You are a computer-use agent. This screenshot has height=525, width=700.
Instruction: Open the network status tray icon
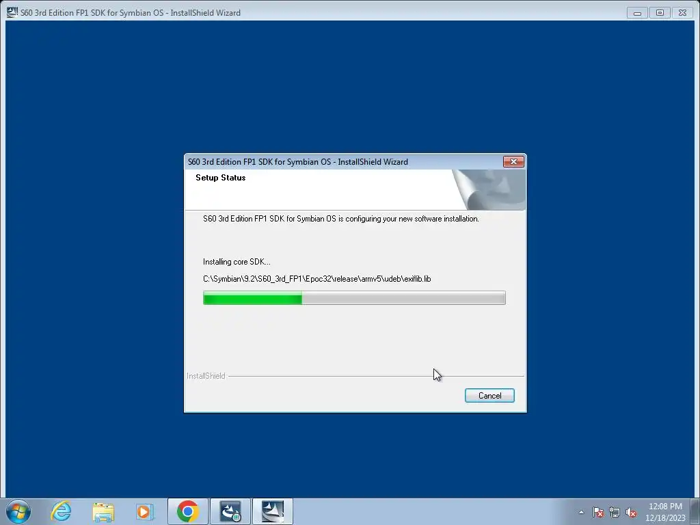615,512
